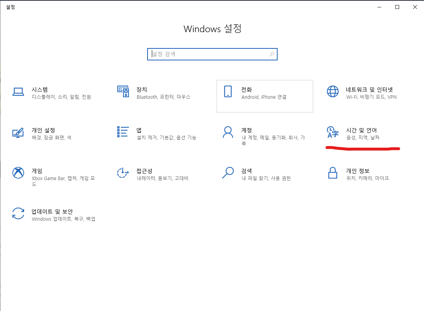Click 'Wi-Fi, 비행기 모드, VPN' description
The image size is (424, 311).
[x=371, y=97]
